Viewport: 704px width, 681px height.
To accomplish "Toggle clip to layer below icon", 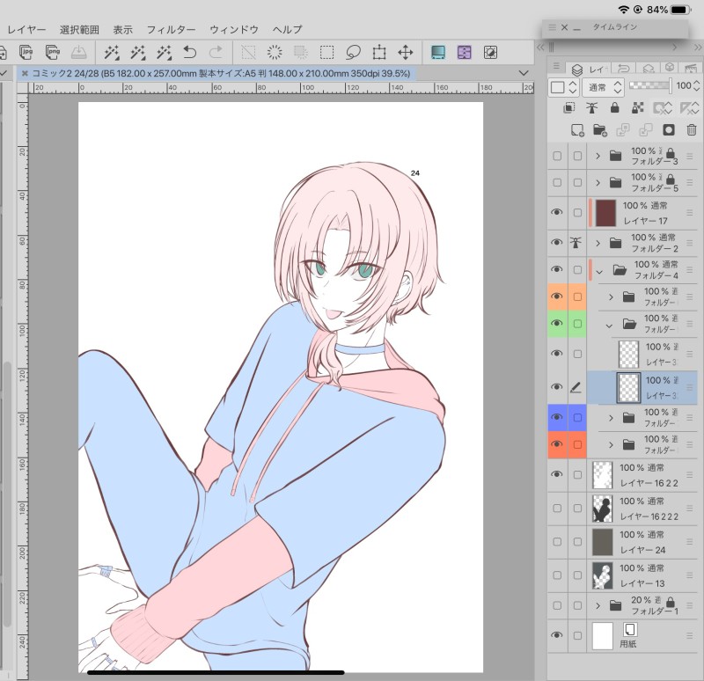I will pyautogui.click(x=568, y=107).
